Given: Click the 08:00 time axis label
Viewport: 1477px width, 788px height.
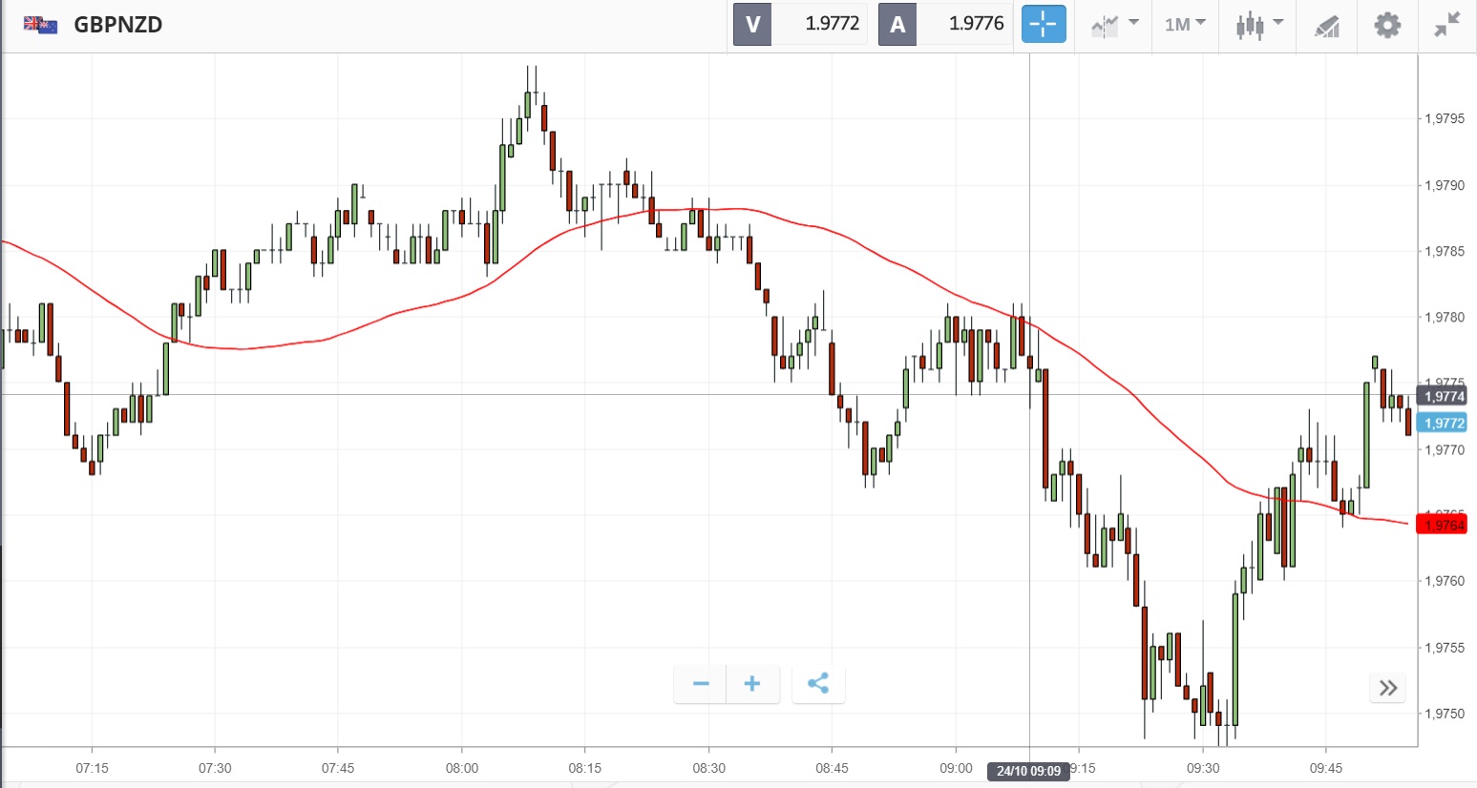Looking at the screenshot, I should point(461,768).
